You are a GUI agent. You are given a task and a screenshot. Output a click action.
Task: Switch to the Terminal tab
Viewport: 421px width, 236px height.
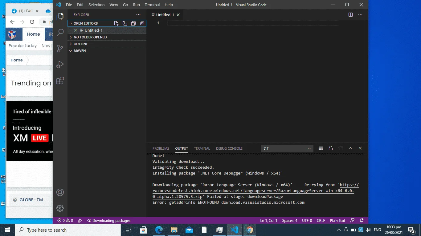pyautogui.click(x=202, y=148)
